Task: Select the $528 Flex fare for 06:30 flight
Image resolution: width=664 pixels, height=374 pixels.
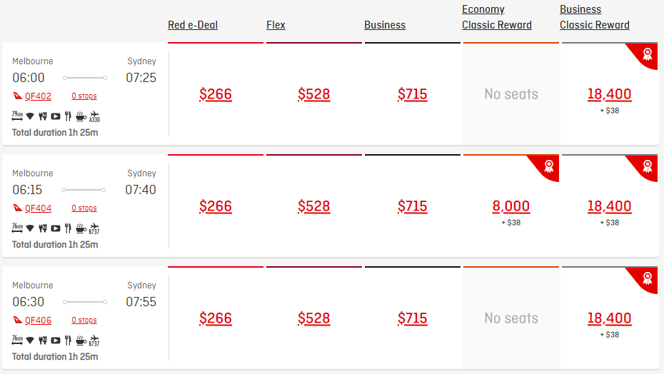Action: [x=313, y=318]
